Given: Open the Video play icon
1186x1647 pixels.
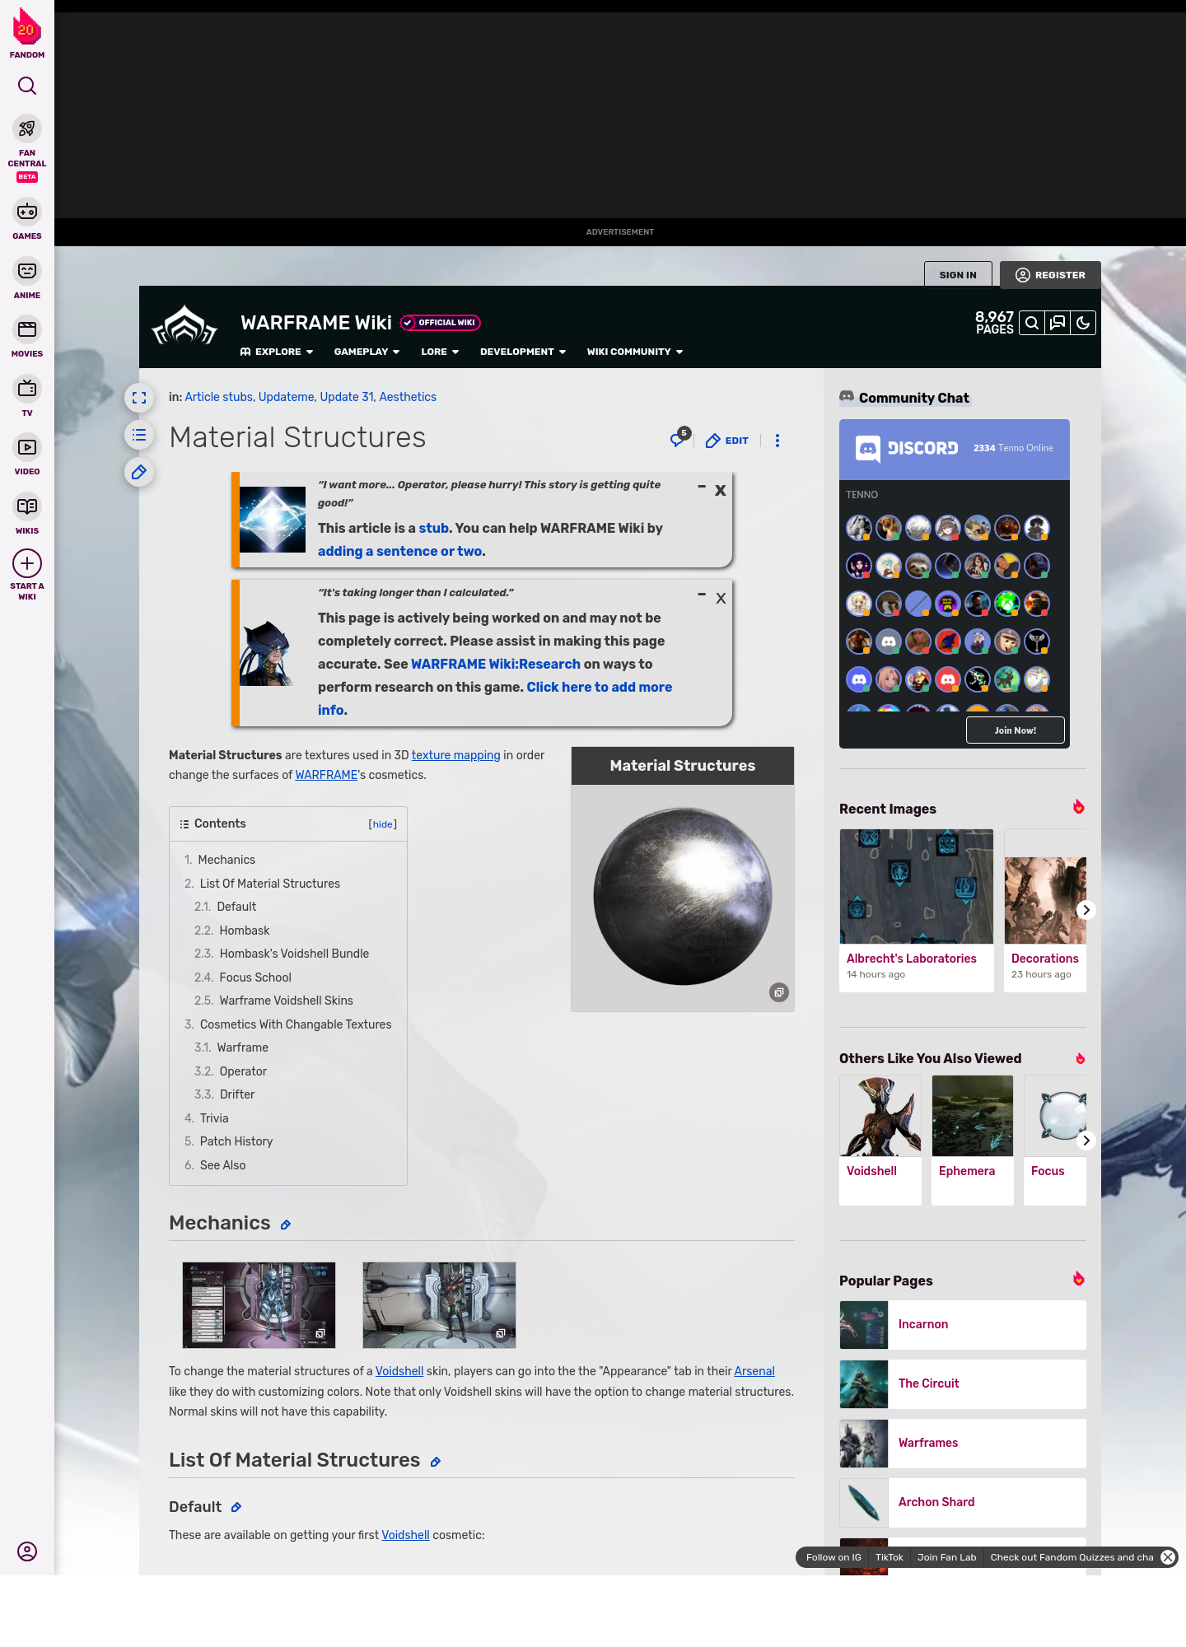Looking at the screenshot, I should coord(27,447).
